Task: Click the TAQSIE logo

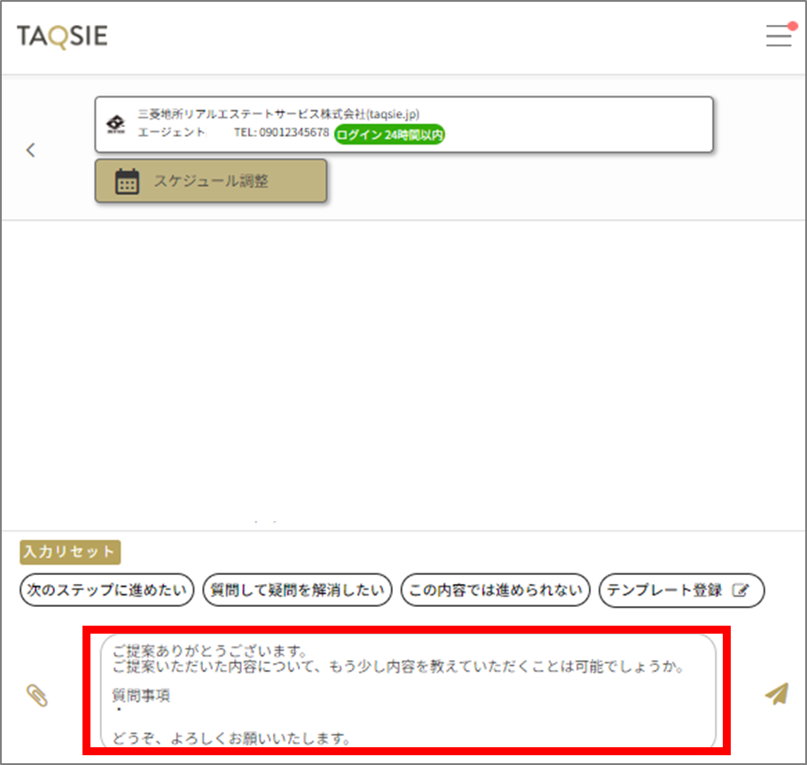Action: coord(62,36)
